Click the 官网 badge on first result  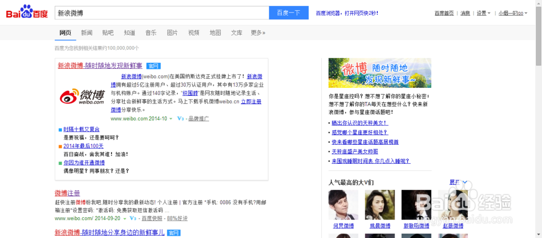click(153, 66)
